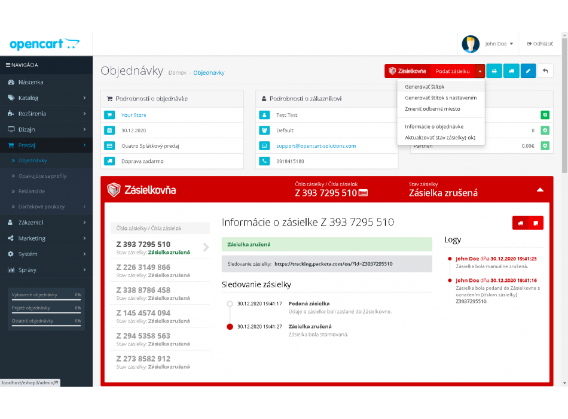Expand the Rozšírenia menu chevron

pyautogui.click(x=84, y=114)
